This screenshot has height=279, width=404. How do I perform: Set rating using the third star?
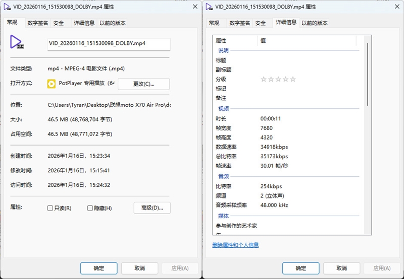278,79
